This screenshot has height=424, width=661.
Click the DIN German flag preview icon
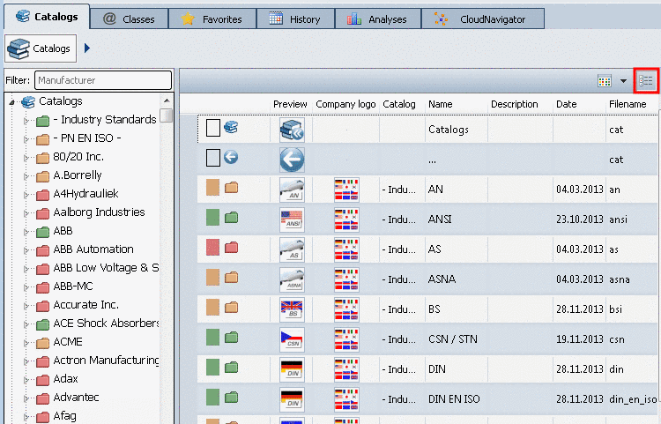tap(291, 369)
